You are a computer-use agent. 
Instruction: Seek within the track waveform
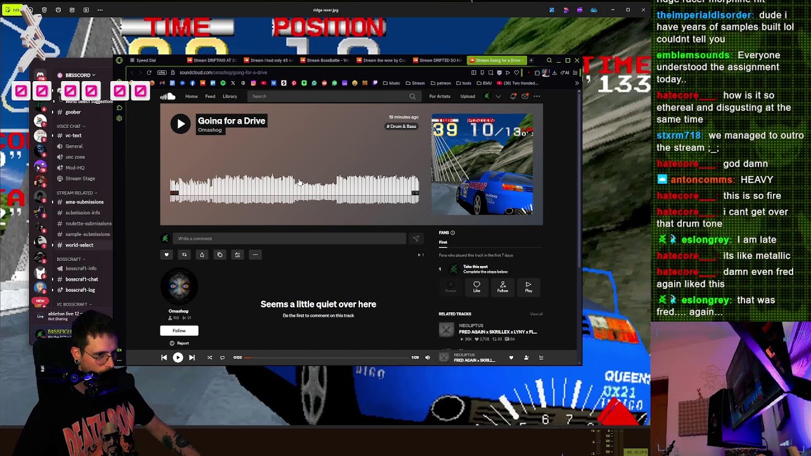(x=294, y=190)
